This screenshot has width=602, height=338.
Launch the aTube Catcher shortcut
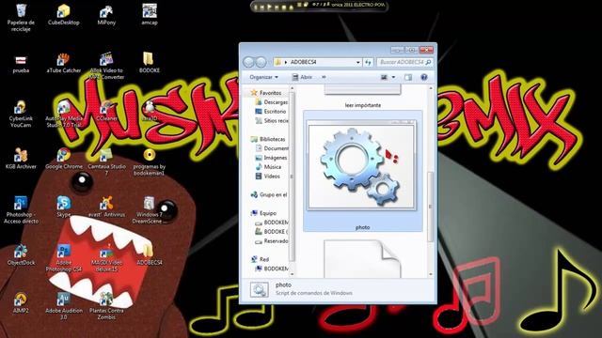tap(64, 63)
